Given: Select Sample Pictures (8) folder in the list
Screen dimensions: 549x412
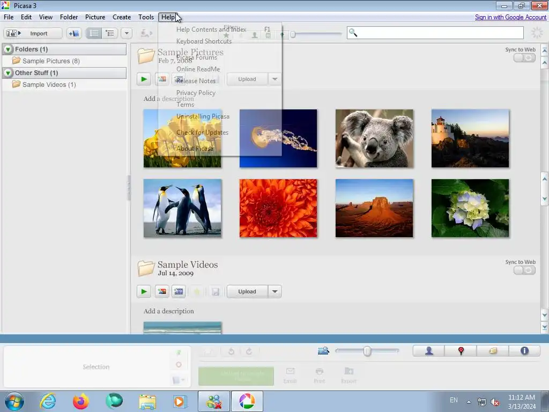Looking at the screenshot, I should (51, 61).
